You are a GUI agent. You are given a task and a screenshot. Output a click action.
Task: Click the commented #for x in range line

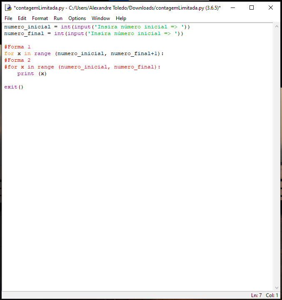(x=82, y=67)
